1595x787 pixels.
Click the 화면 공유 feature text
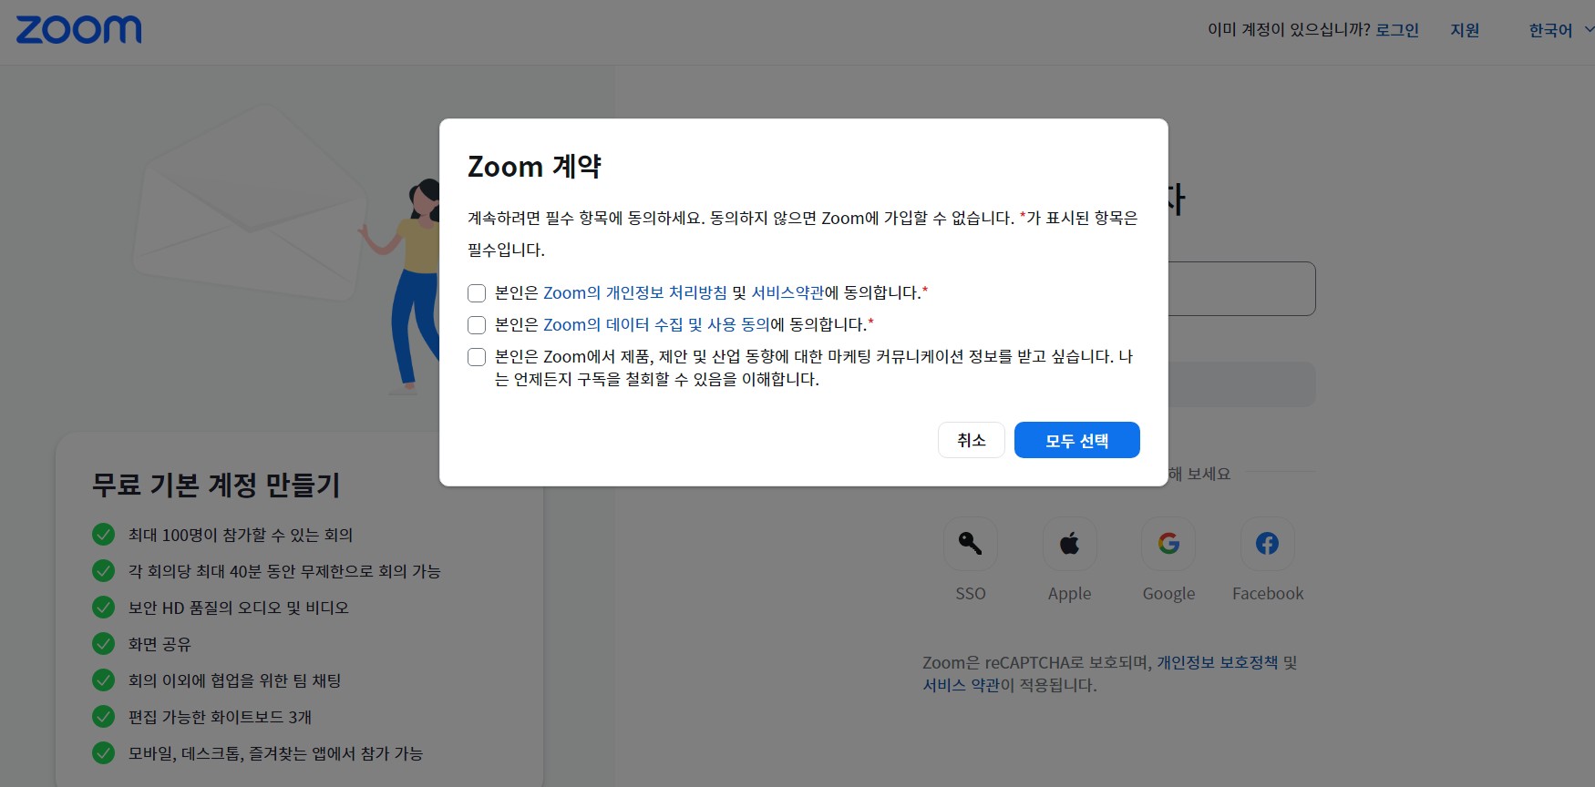(x=159, y=644)
